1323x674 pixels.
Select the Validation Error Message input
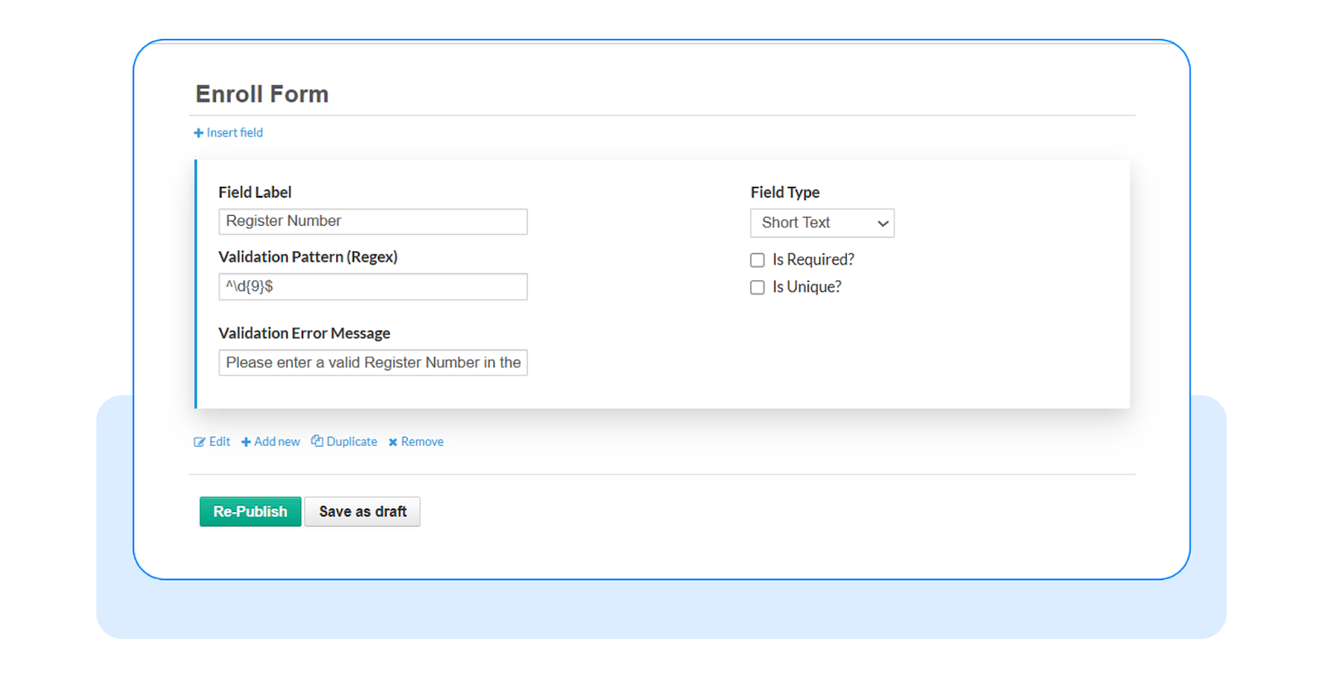(x=373, y=363)
